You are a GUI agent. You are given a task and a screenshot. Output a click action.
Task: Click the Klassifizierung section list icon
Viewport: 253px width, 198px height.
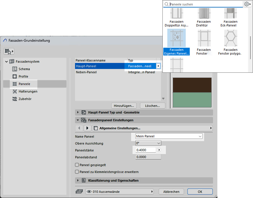coord(84,180)
